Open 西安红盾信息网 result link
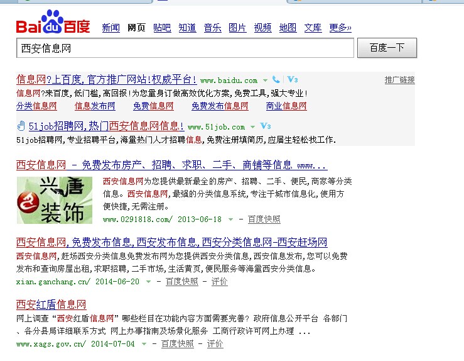 (x=51, y=304)
